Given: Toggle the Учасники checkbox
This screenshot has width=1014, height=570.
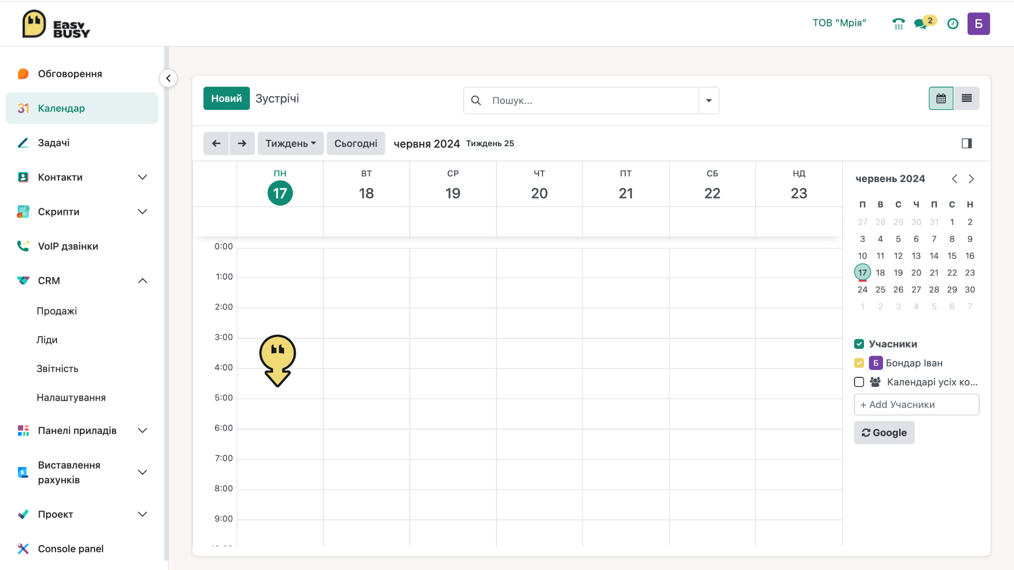Looking at the screenshot, I should [x=859, y=344].
